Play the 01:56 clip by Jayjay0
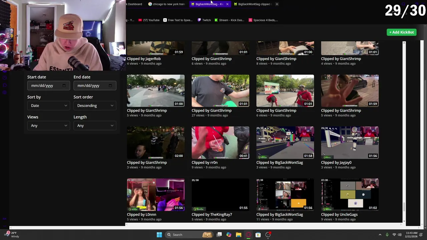This screenshot has height=240, width=427. 350,143
